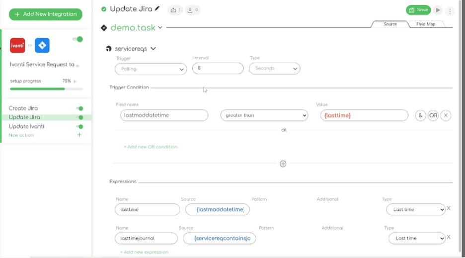Click the download count icon showing 0
The image size is (465, 258).
192,10
